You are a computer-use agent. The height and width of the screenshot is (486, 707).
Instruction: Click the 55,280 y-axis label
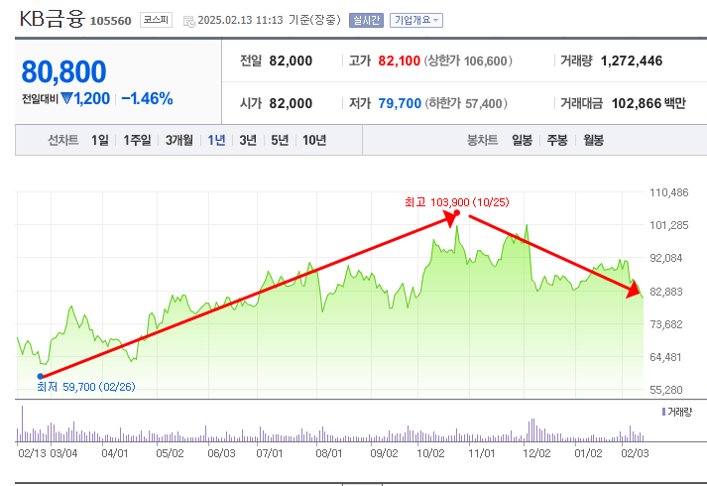(x=666, y=390)
